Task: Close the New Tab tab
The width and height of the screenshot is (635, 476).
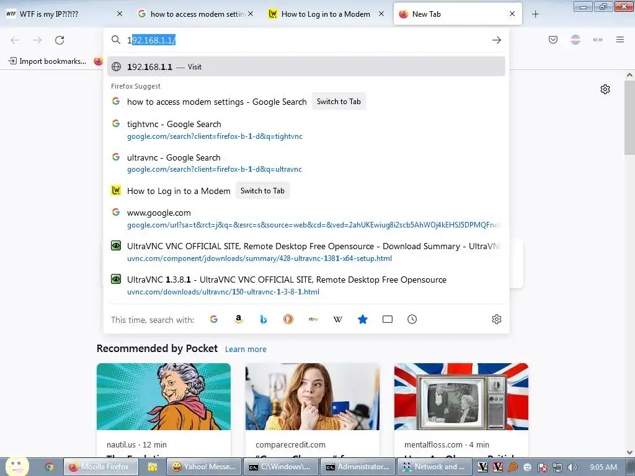Action: pyautogui.click(x=512, y=14)
